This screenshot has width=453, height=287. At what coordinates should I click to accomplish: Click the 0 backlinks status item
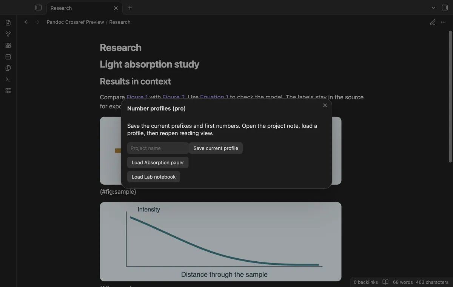click(366, 282)
